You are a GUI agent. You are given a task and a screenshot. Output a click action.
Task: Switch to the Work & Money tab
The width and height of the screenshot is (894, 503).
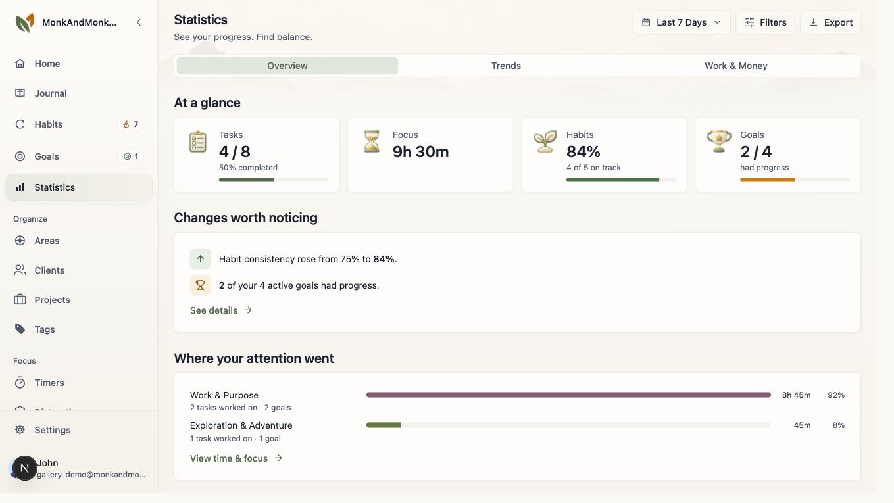point(736,66)
